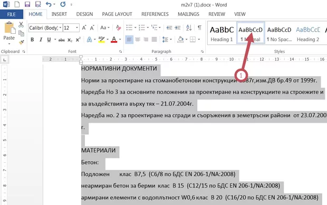Click the Word application icon in title bar
Viewport: 327px width, 205px height.
pyautogui.click(x=6, y=4)
